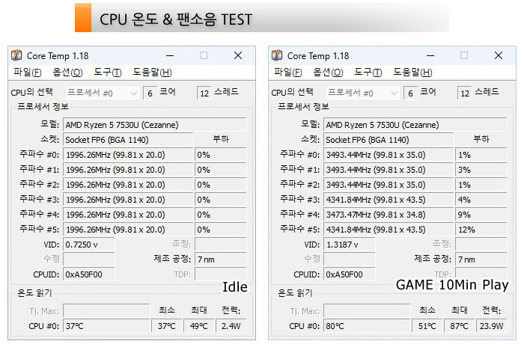This screenshot has width=524, height=344.
Task: Click VID field showing 1.3187 v
Action: point(349,245)
